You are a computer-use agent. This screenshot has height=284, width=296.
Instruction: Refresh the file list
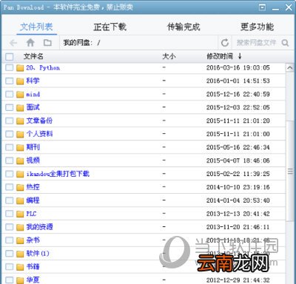tap(225, 43)
